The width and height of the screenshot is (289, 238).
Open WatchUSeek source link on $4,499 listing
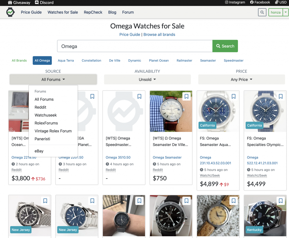[257, 175]
